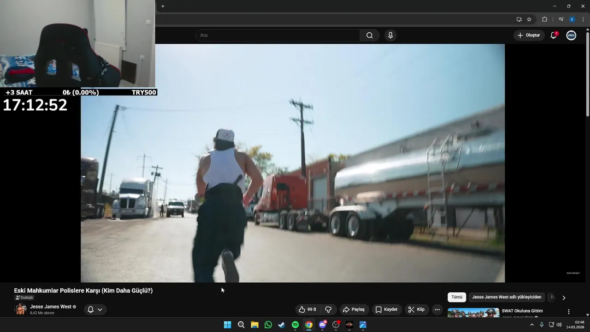Dislike the video with thumbs down
Image resolution: width=590 pixels, height=332 pixels.
click(328, 309)
